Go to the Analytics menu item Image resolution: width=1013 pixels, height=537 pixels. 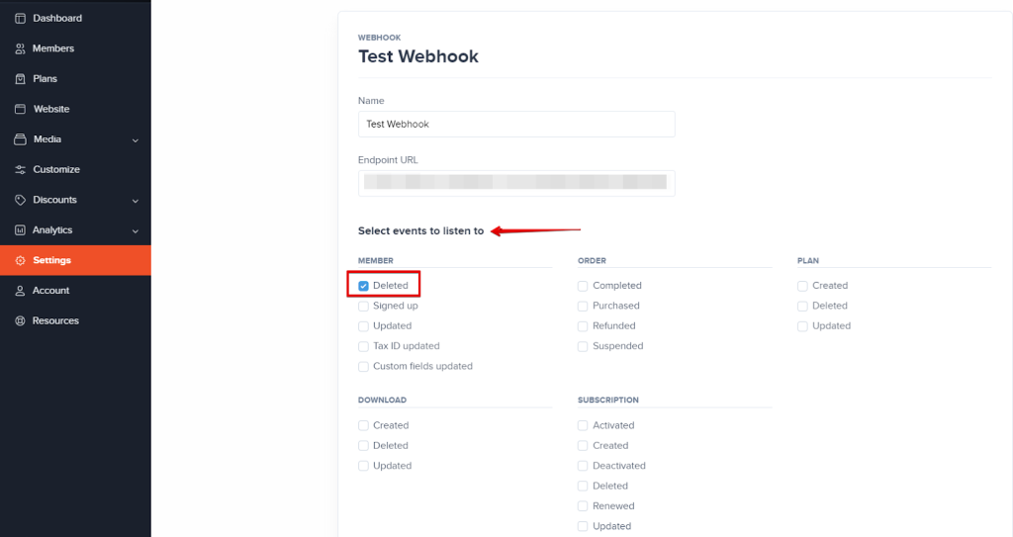pyautogui.click(x=52, y=230)
